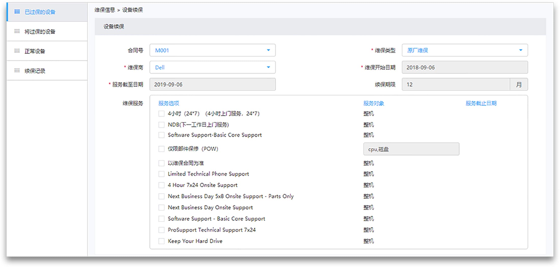
Task: Click grid icon beside 续保记录
Action: click(x=17, y=70)
